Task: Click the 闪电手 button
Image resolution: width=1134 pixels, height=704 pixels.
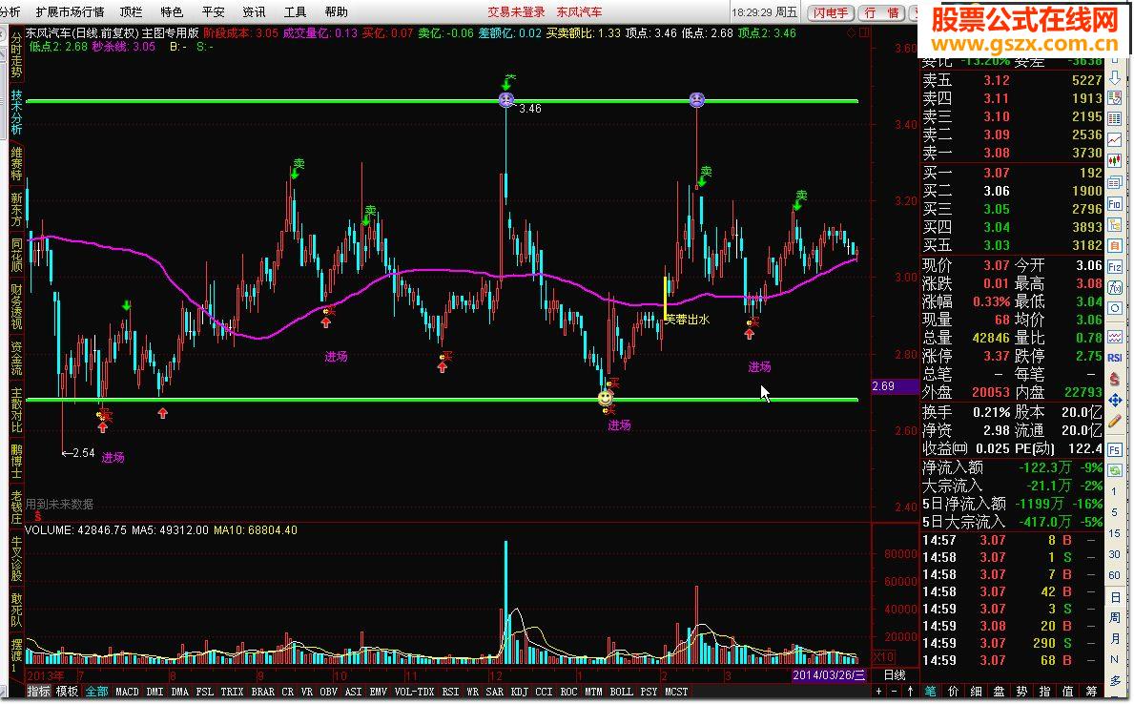Action: click(831, 13)
